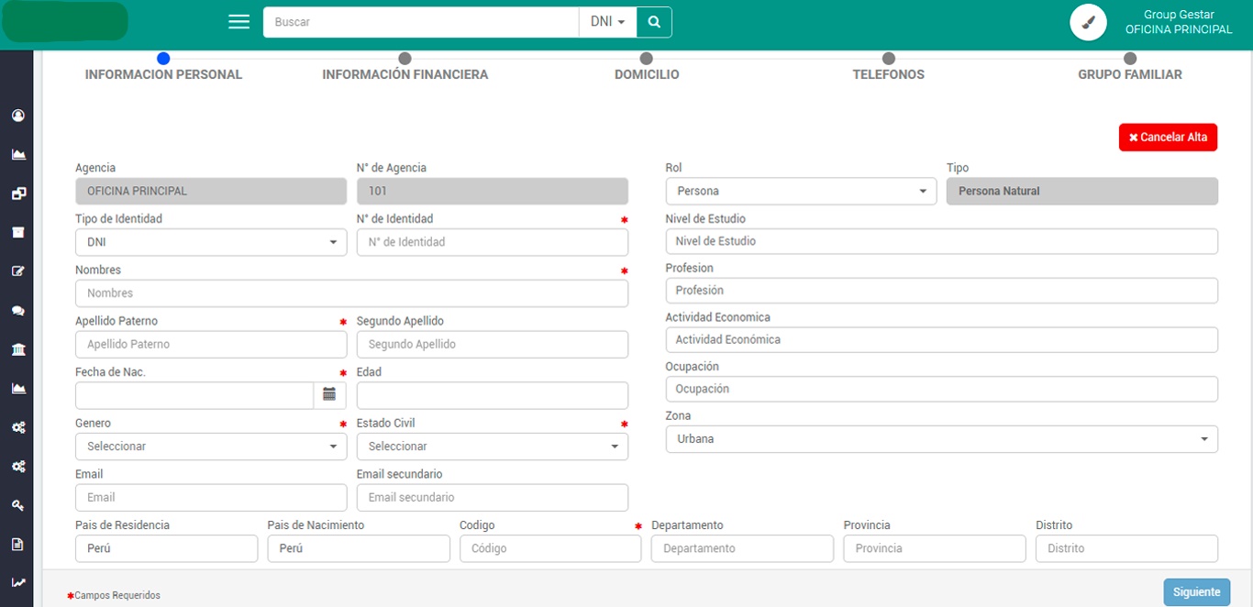Click the Profesión input field
The image size is (1253, 607).
click(x=942, y=291)
